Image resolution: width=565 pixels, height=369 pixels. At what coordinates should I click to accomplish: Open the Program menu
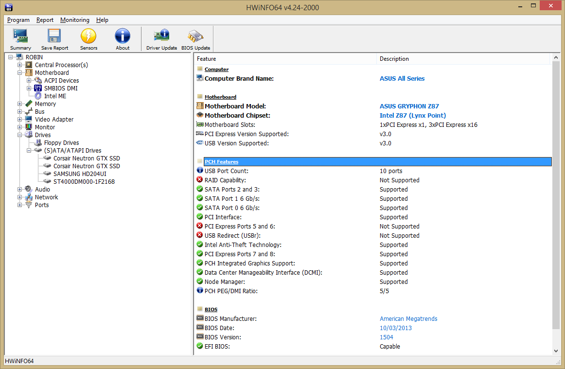tap(18, 20)
